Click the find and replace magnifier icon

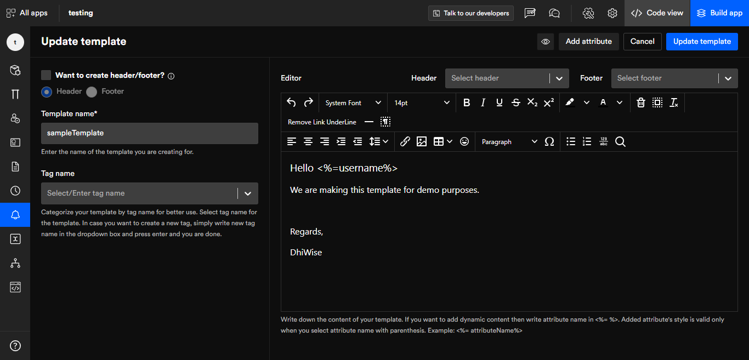(x=620, y=141)
